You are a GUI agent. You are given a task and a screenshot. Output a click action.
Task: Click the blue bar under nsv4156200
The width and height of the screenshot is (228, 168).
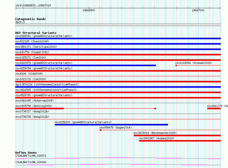[x=111, y=125]
